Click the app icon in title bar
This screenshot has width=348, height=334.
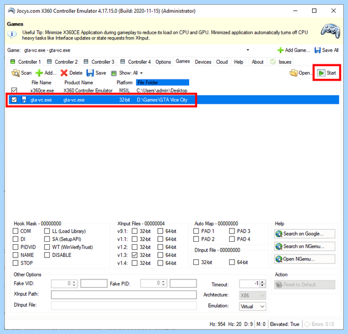pos(11,10)
